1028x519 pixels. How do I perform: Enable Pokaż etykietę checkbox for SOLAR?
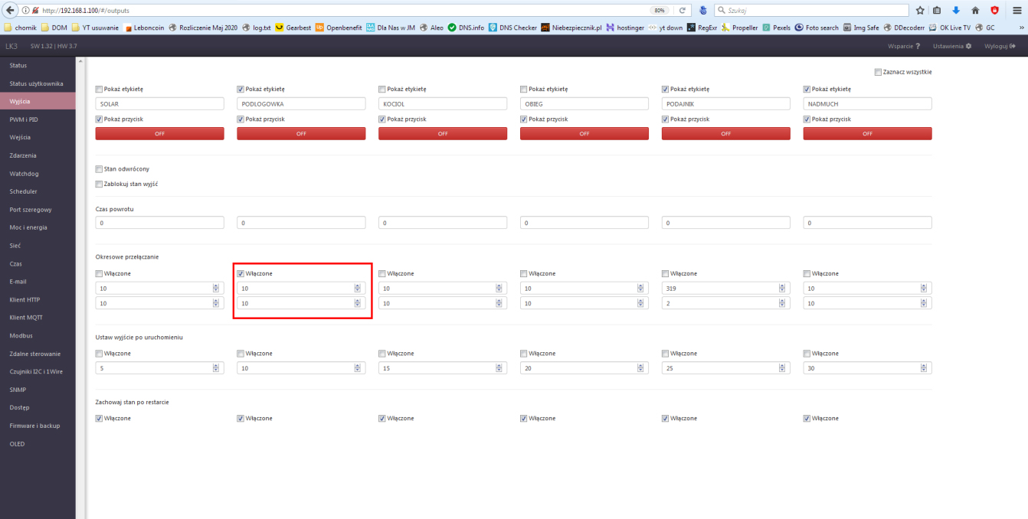pyautogui.click(x=99, y=89)
